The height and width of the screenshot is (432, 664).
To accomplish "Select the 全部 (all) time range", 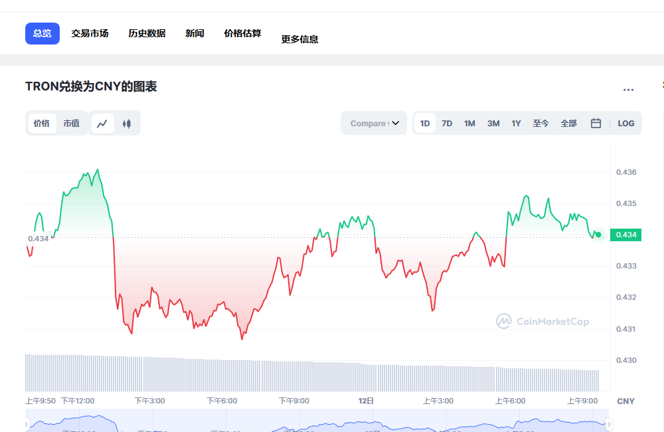I will (569, 124).
